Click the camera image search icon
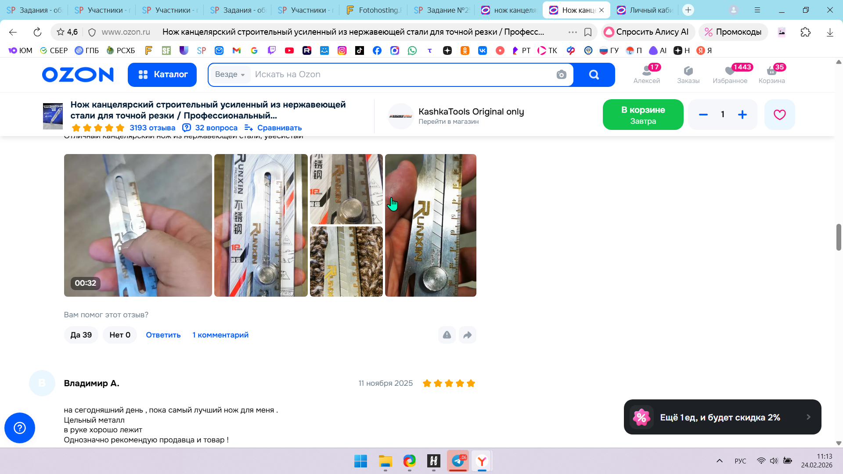The height and width of the screenshot is (474, 843). (x=561, y=75)
